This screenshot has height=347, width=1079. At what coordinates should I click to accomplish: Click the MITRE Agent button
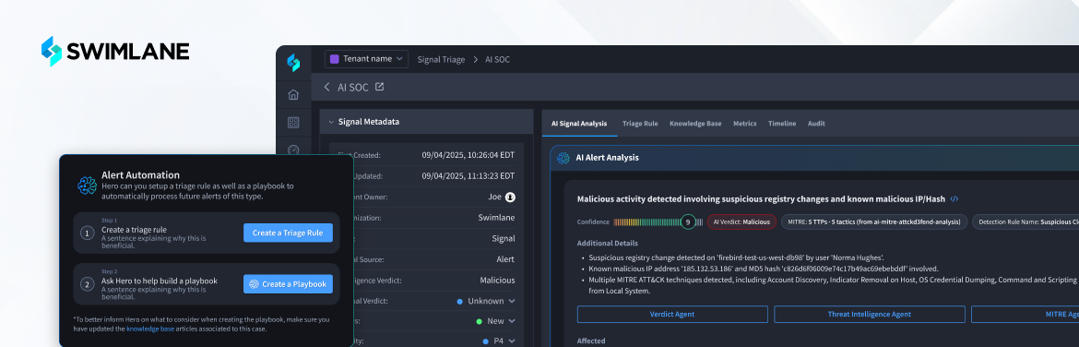[1026, 314]
